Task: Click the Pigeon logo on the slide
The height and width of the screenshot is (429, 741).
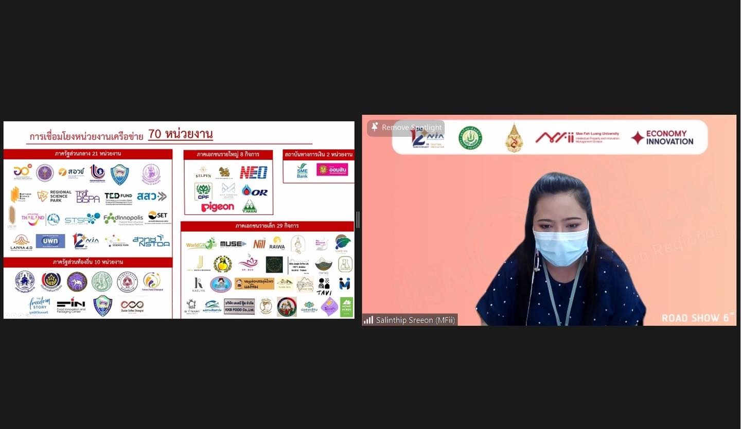Action: [218, 207]
